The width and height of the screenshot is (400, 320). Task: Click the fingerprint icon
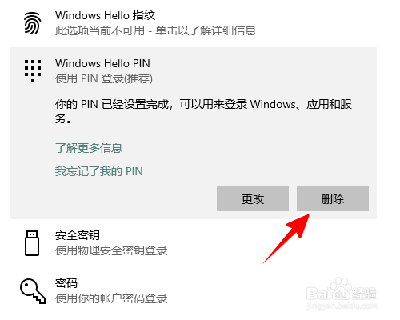[x=33, y=23]
